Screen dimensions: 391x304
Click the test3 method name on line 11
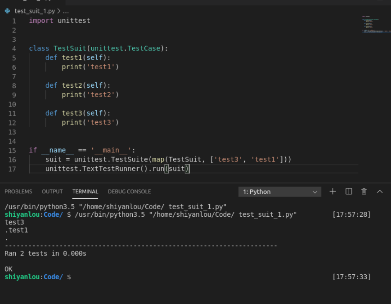pos(72,113)
